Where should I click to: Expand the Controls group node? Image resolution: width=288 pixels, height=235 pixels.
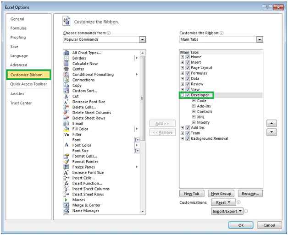(194, 111)
